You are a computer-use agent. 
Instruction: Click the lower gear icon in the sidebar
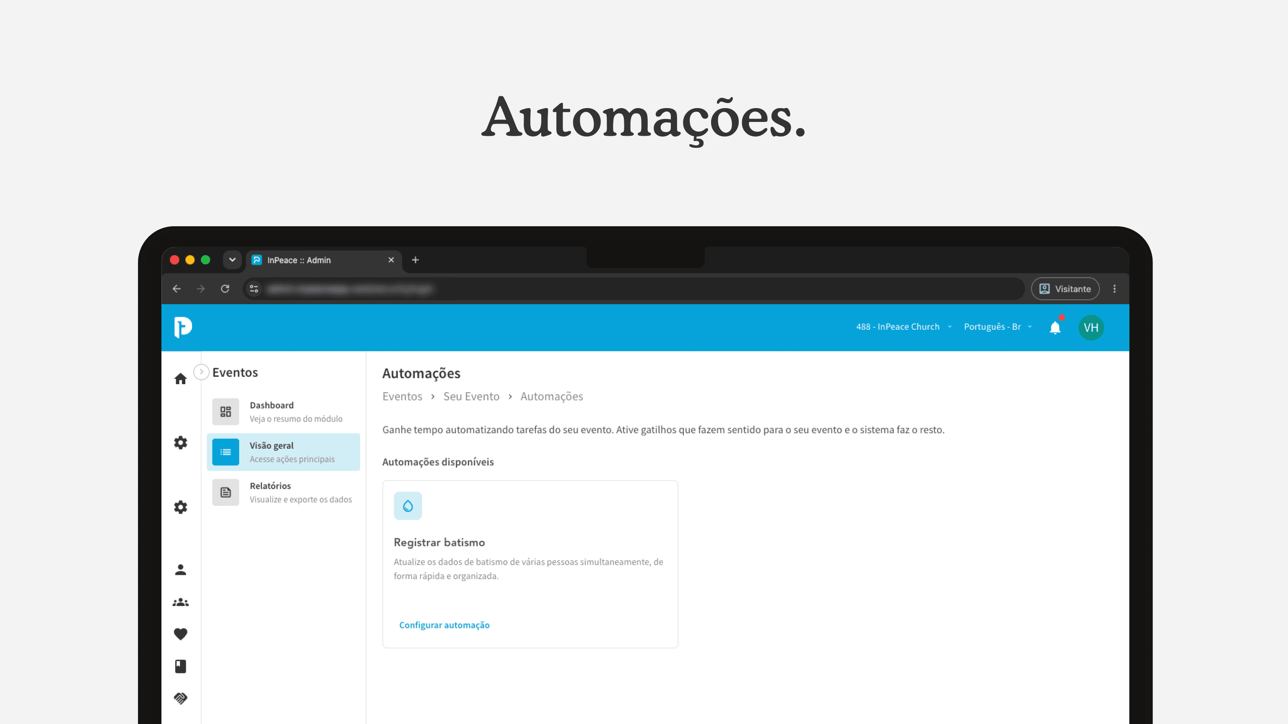[181, 507]
